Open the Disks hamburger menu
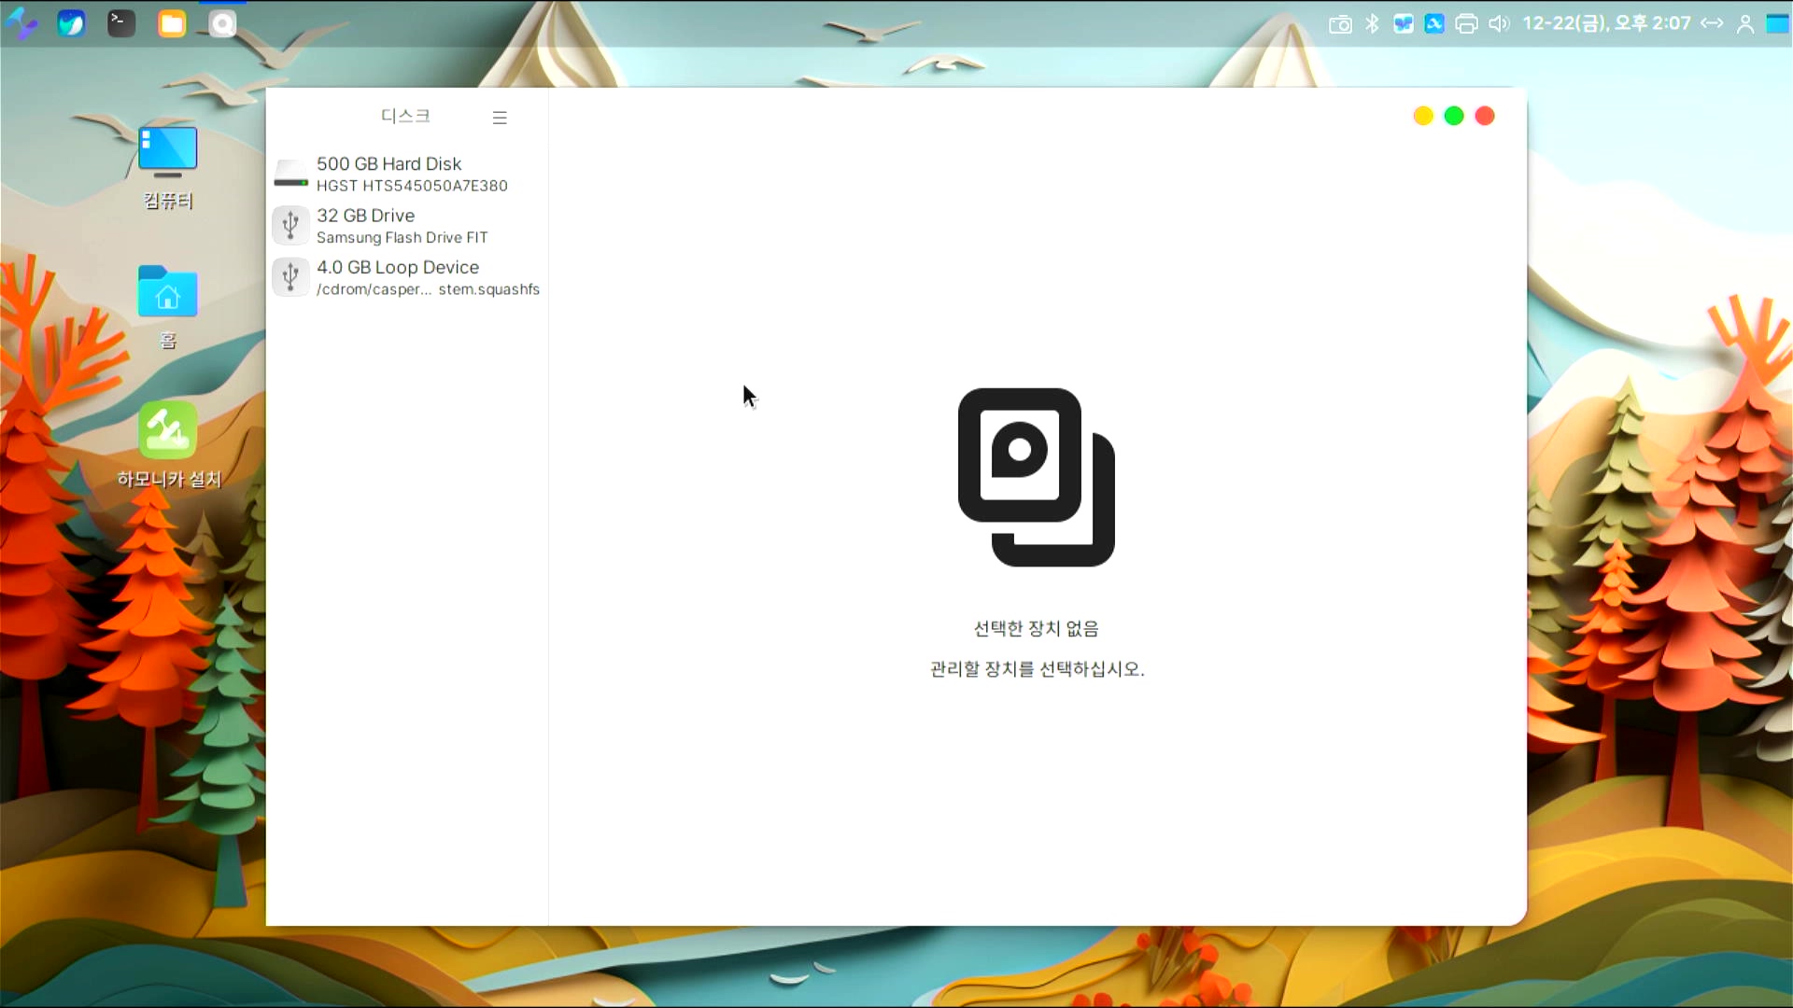Viewport: 1793px width, 1008px height. click(500, 118)
